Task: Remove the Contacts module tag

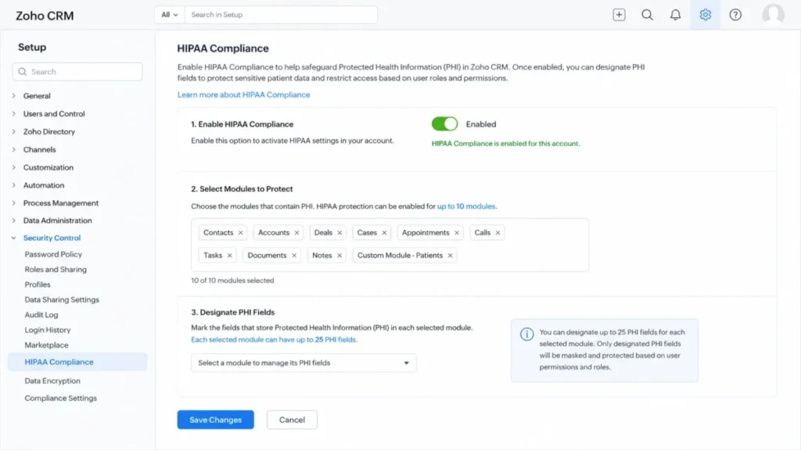Action: tap(241, 233)
